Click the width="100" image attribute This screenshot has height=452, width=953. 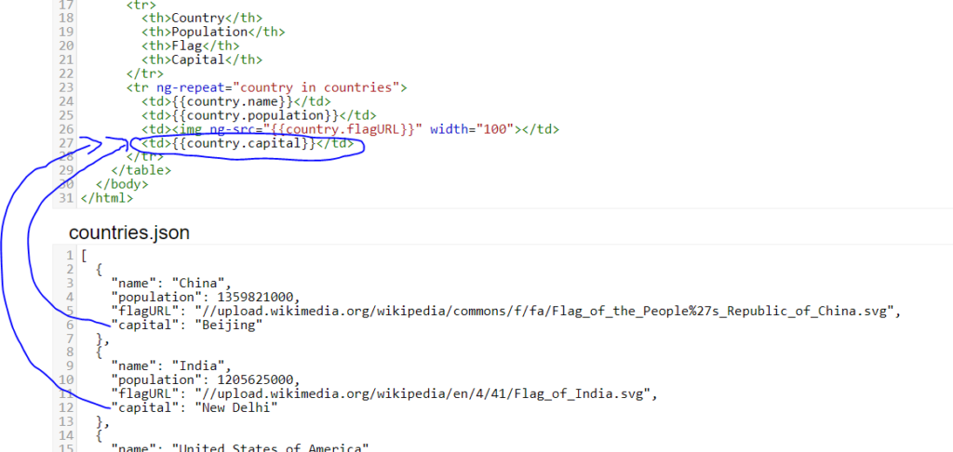472,129
